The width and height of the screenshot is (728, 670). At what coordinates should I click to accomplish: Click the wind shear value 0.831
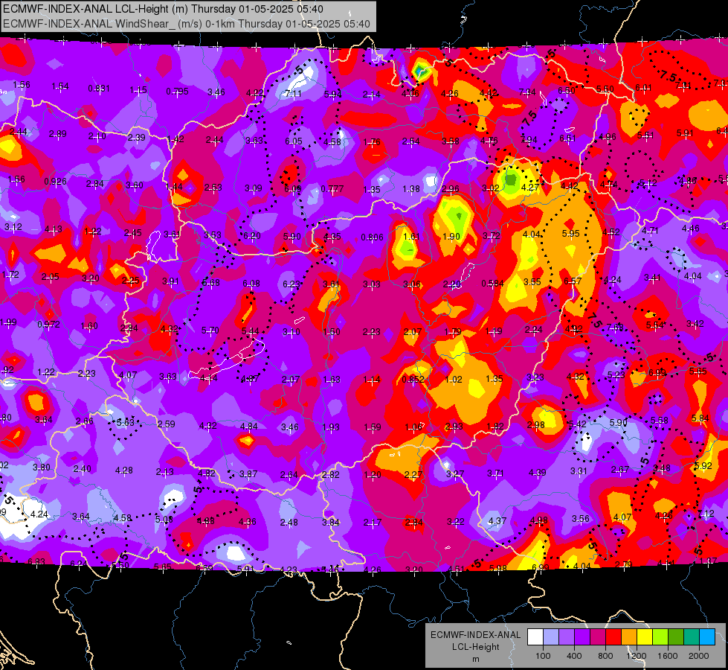(99, 89)
